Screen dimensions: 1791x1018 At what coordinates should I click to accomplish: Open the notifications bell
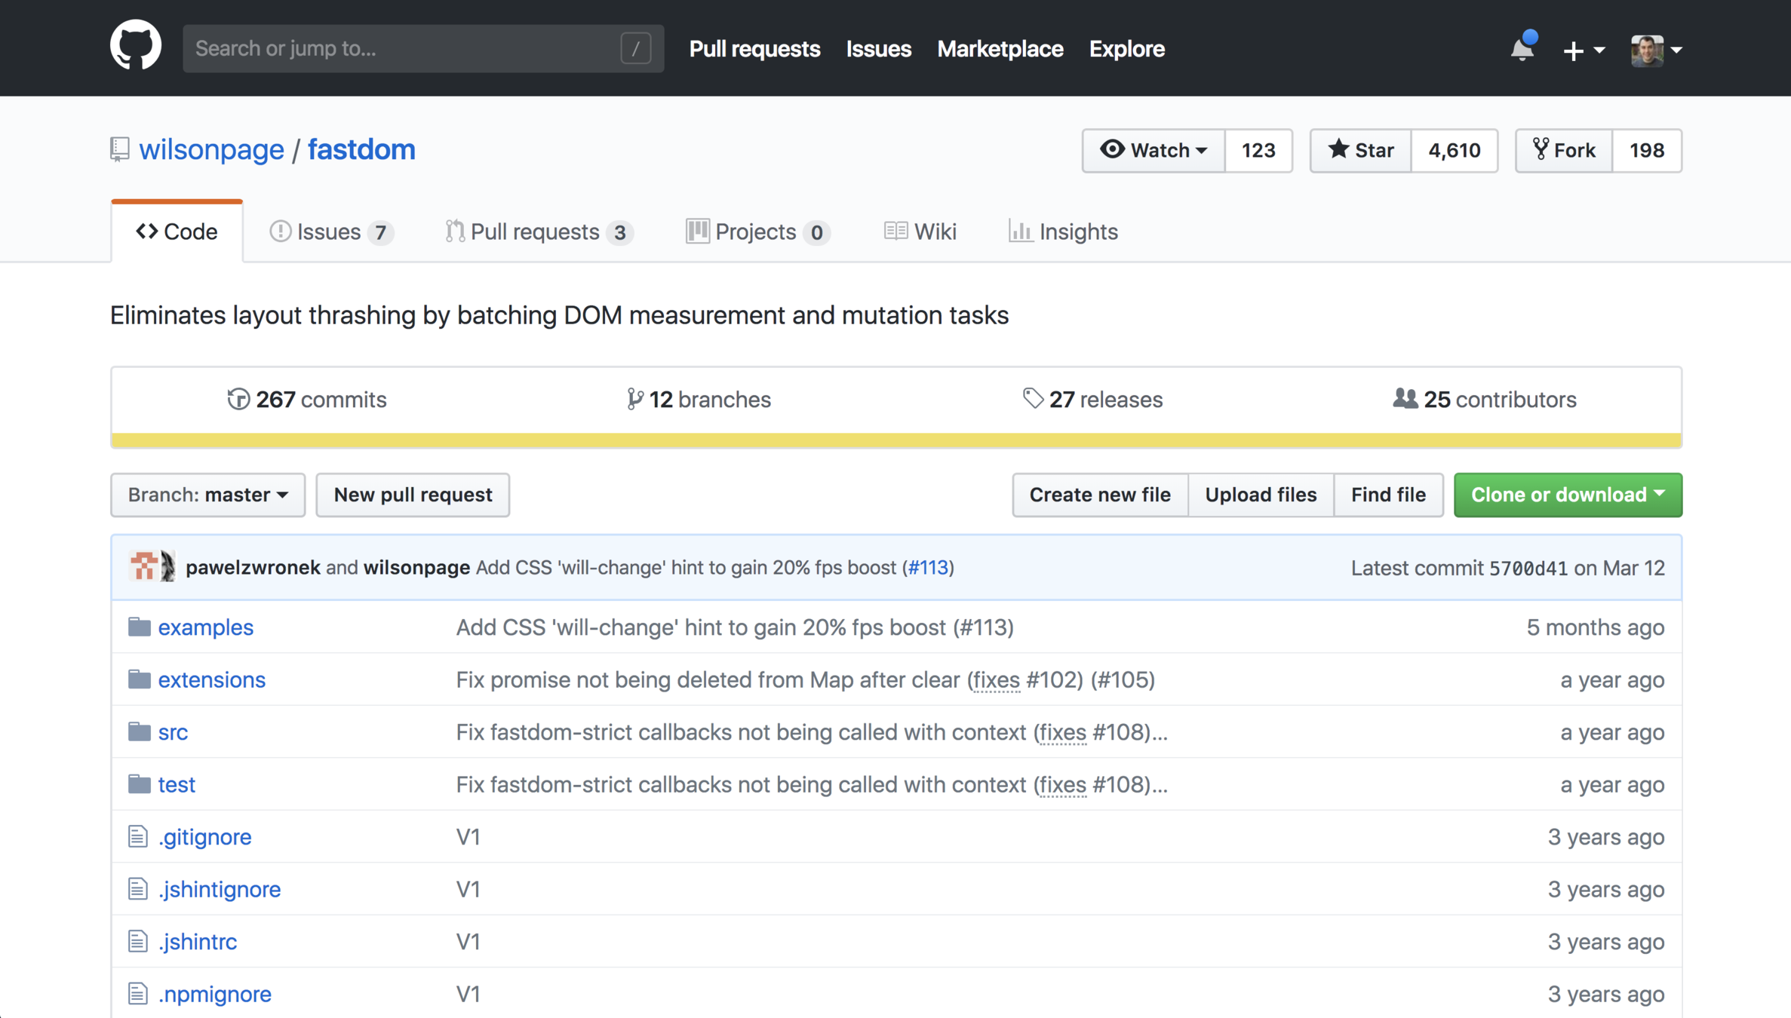tap(1522, 49)
